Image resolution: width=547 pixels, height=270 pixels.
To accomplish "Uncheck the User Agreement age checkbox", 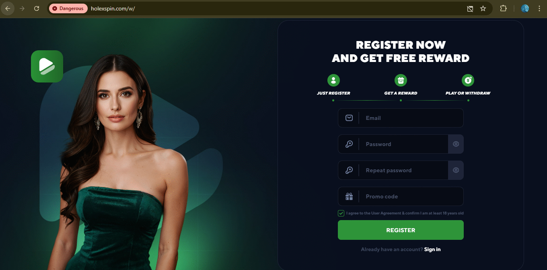I will click(341, 213).
